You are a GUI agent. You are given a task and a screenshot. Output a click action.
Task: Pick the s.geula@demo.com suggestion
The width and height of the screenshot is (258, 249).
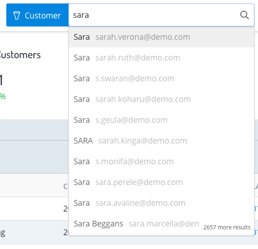click(161, 120)
